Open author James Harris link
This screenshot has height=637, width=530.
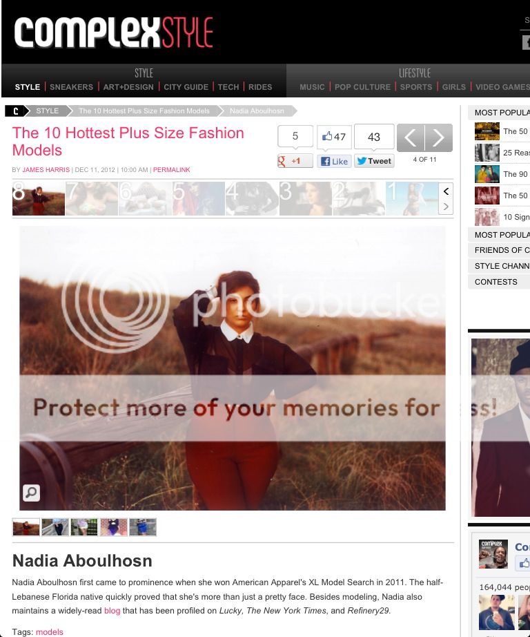pos(46,170)
